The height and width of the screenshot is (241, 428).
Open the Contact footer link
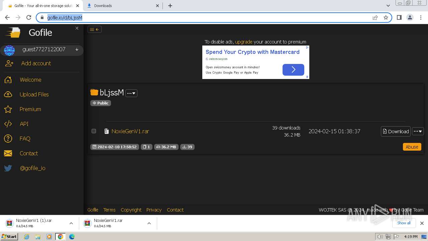click(x=175, y=210)
